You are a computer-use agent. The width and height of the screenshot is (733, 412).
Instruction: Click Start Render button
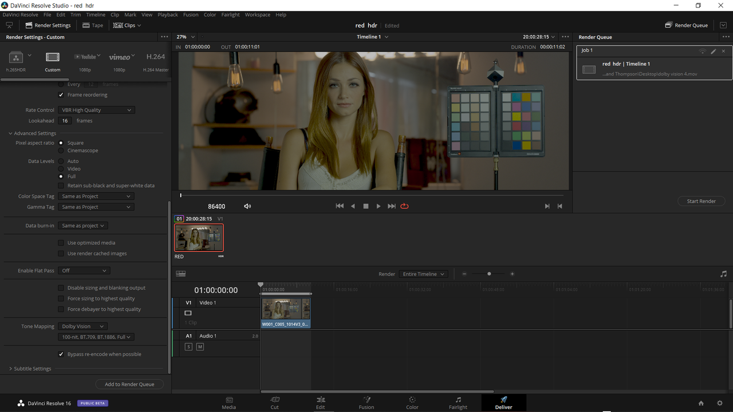(702, 201)
